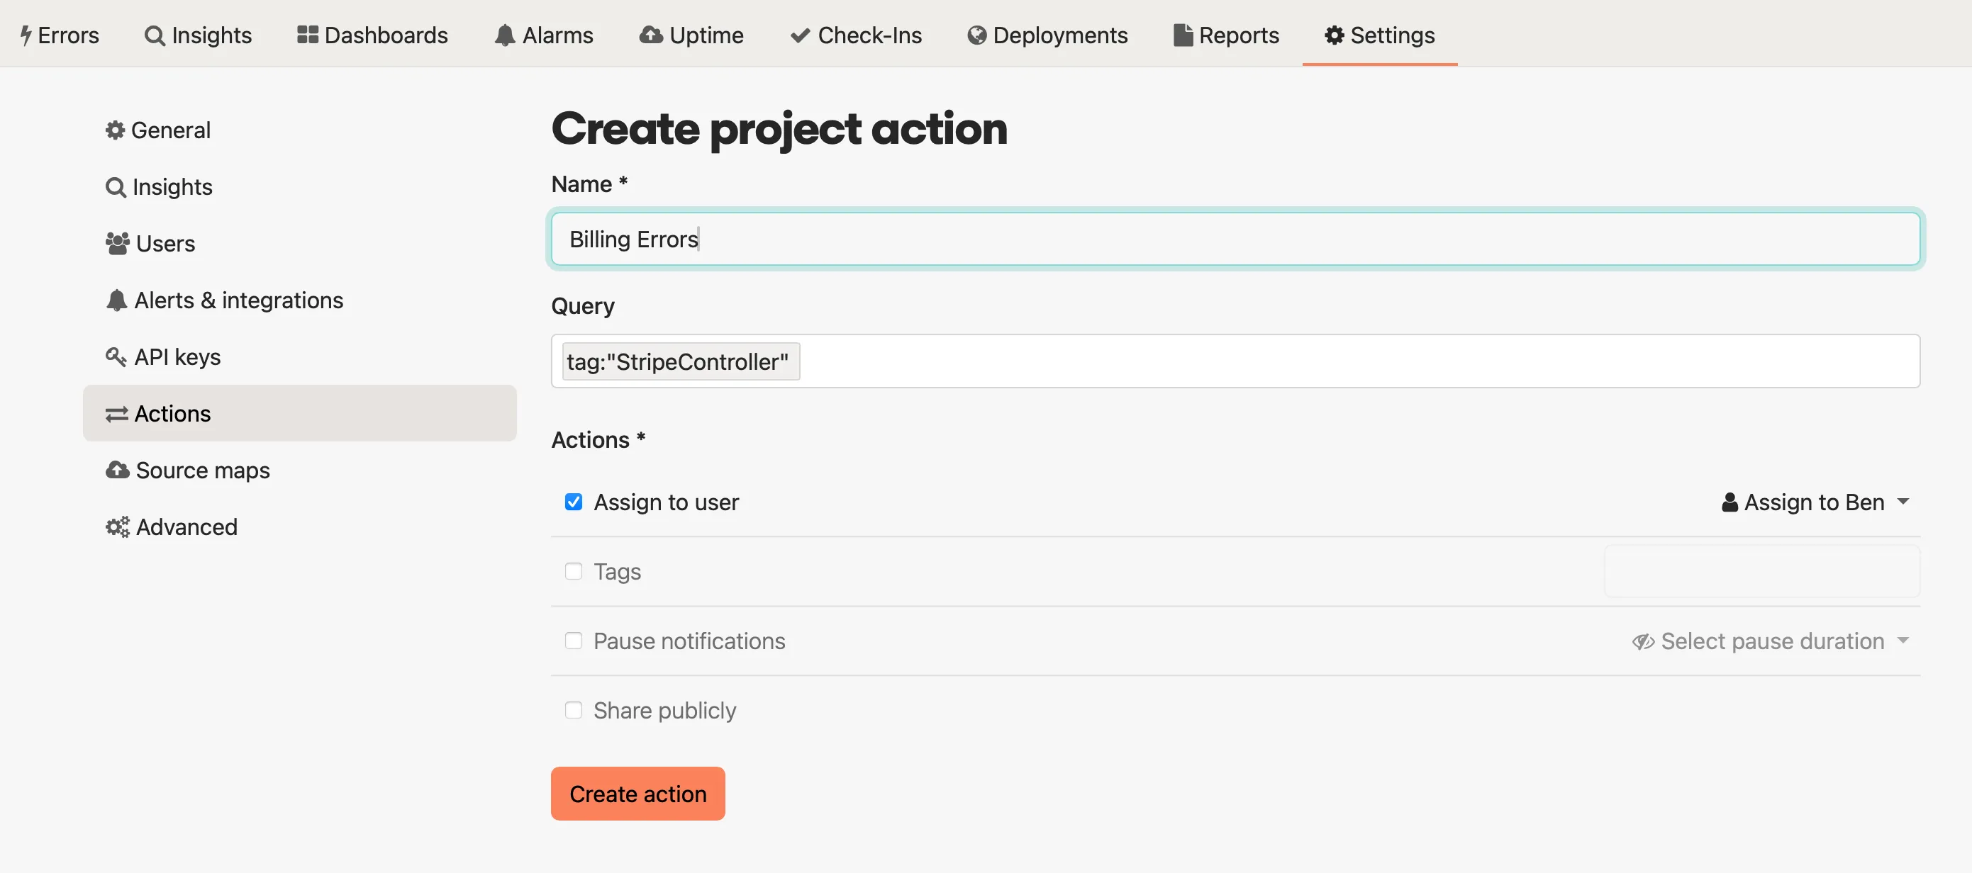The width and height of the screenshot is (1972, 873).
Task: Switch to the Settings tab
Action: [1378, 35]
